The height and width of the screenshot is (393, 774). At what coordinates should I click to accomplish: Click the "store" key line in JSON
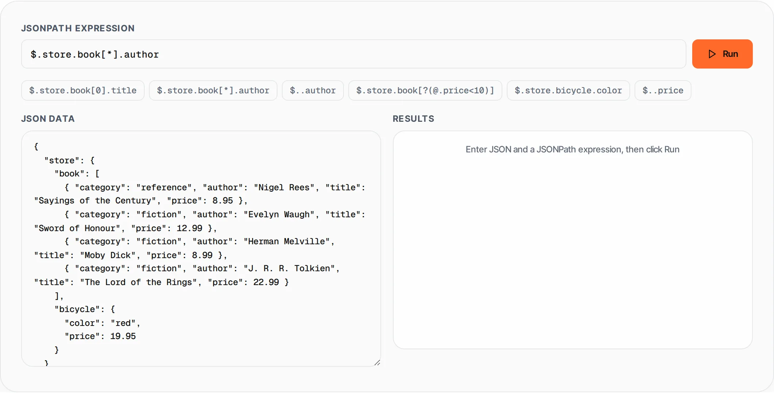coord(69,160)
